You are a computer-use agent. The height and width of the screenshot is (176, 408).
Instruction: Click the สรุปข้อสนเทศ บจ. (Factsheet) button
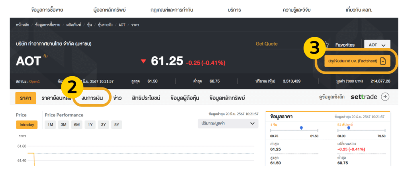tap(357, 61)
